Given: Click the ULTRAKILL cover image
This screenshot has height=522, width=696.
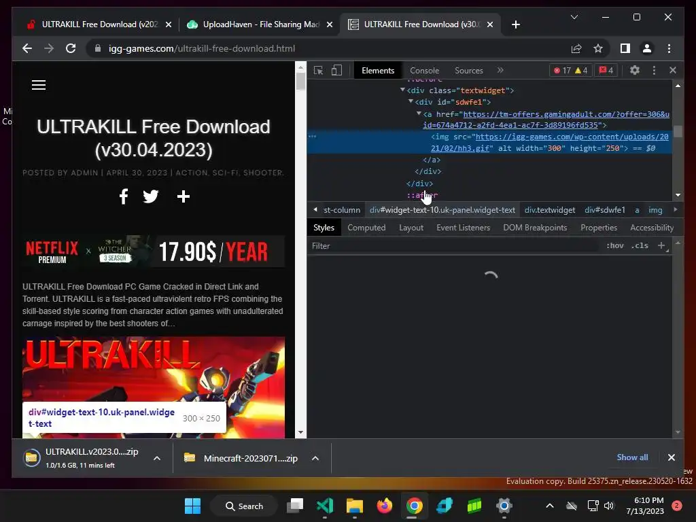Looking at the screenshot, I should click(x=154, y=387).
